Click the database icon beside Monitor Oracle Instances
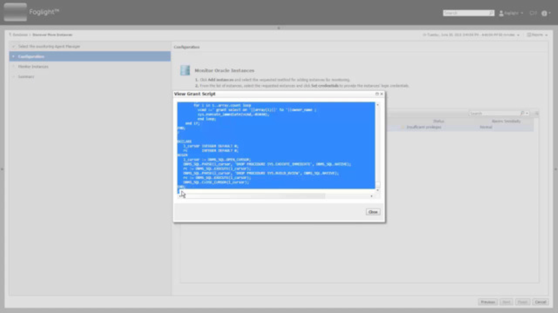 click(185, 70)
